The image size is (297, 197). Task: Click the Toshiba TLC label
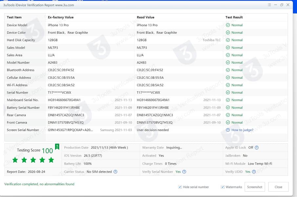point(211,40)
